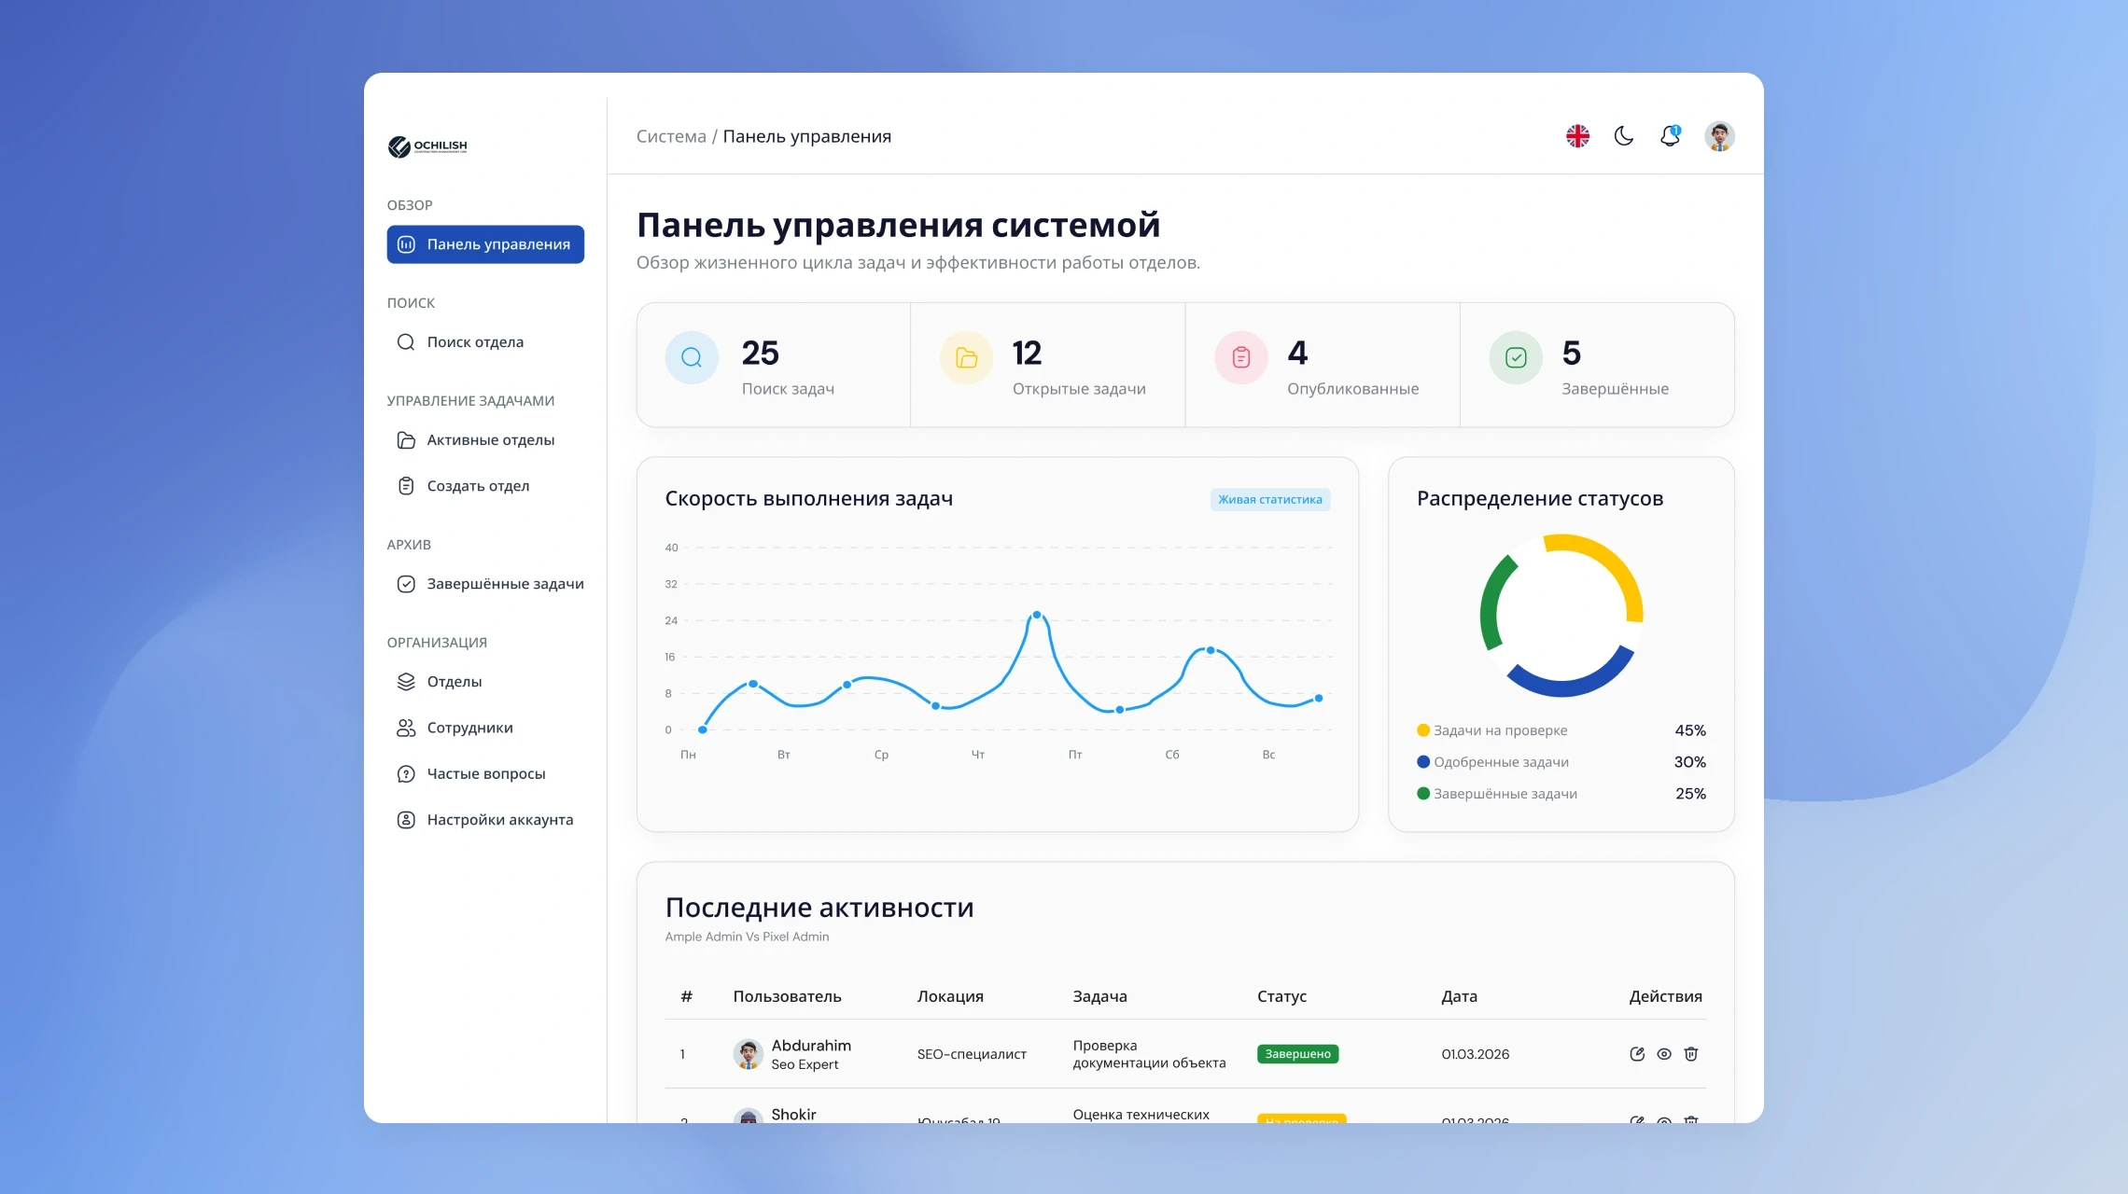Click the SEO-специалист cell
Viewport: 2128px width, 1194px height.
click(972, 1054)
